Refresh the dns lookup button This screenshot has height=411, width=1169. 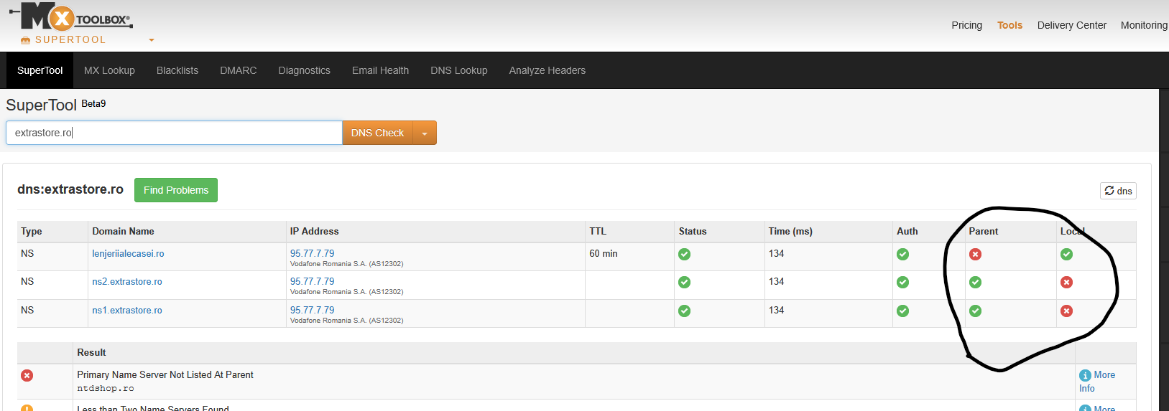[x=1118, y=191]
